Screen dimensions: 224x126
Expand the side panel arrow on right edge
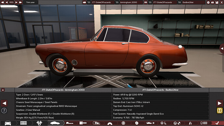point(222,49)
